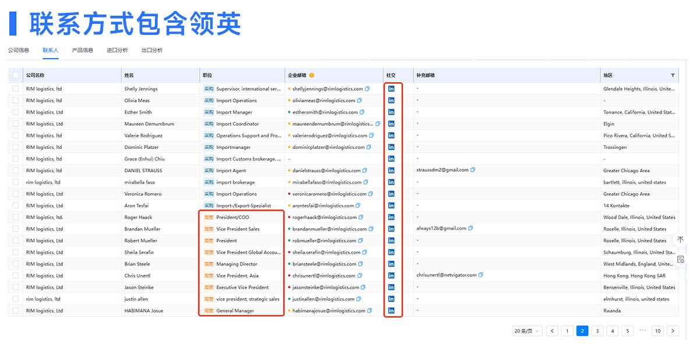Viewport: 693px width, 348px height.
Task: Go to next page arrow
Action: click(673, 331)
